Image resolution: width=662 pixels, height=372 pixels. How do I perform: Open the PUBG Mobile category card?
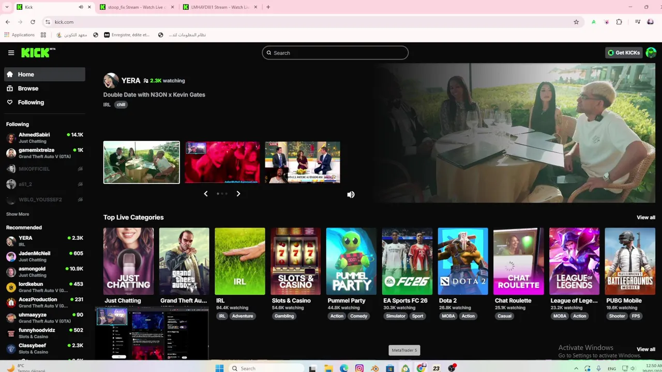[x=630, y=261]
